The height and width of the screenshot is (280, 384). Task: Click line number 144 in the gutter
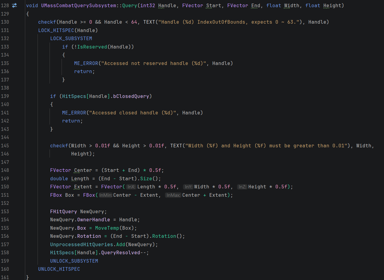tap(5, 137)
